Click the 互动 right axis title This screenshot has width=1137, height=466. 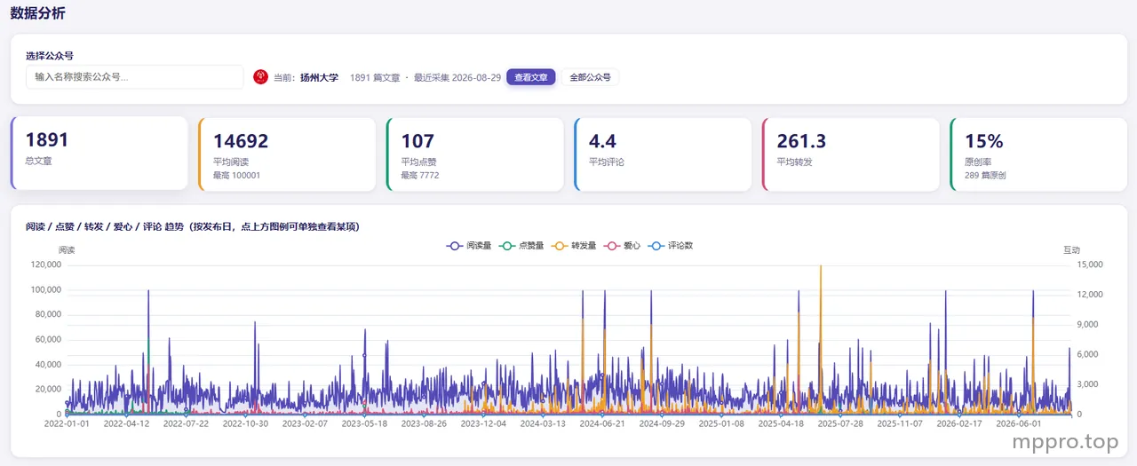[1071, 250]
